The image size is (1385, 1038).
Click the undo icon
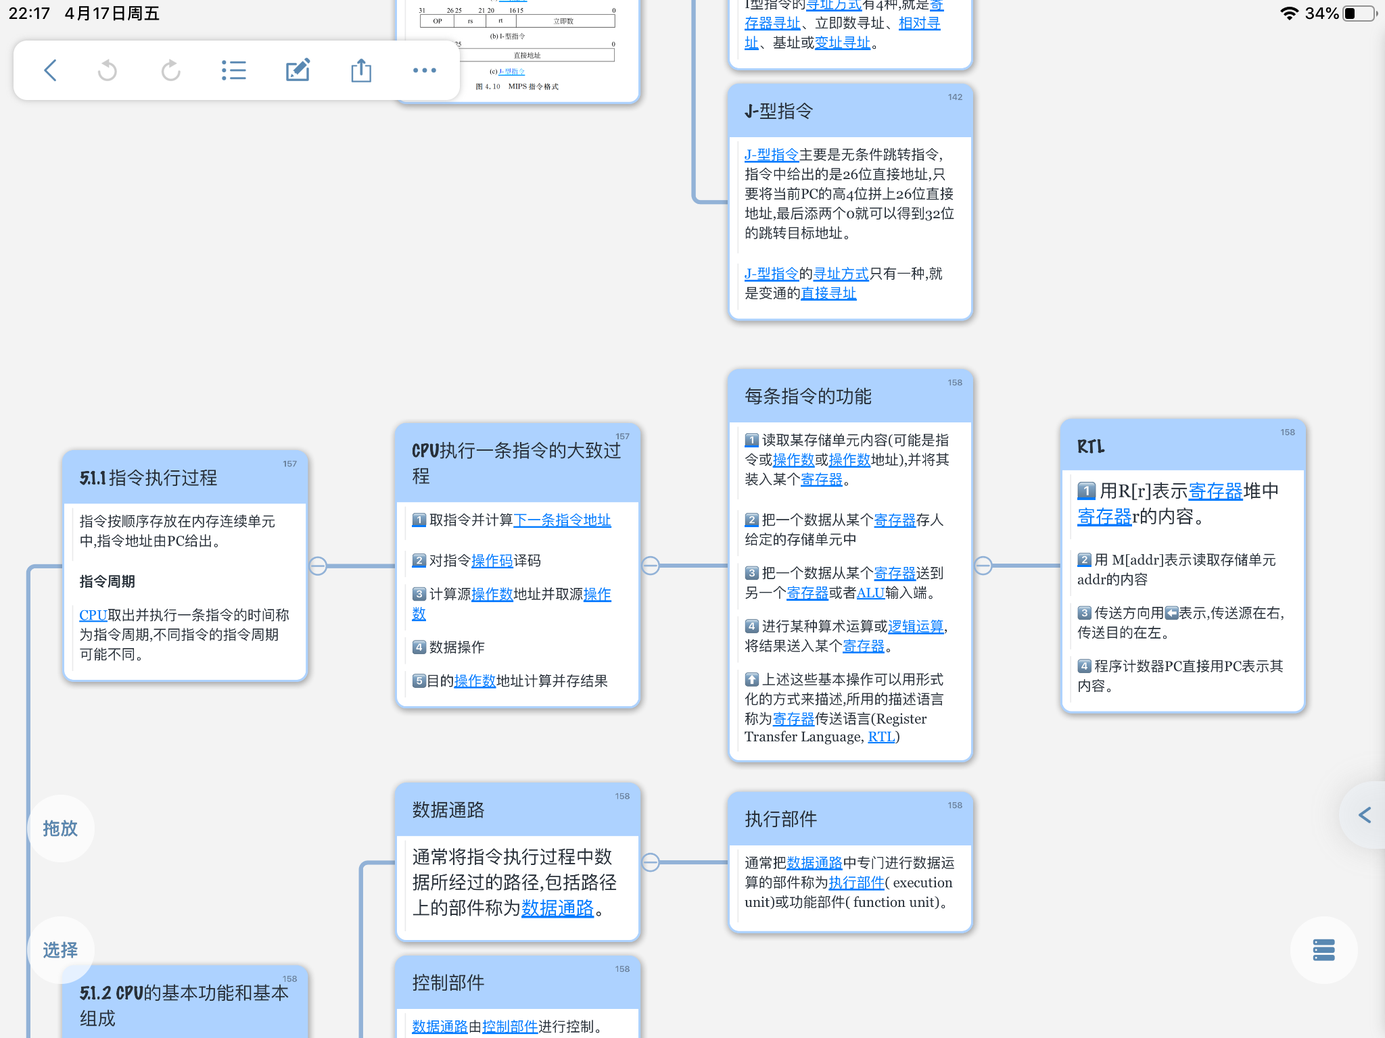[x=108, y=70]
